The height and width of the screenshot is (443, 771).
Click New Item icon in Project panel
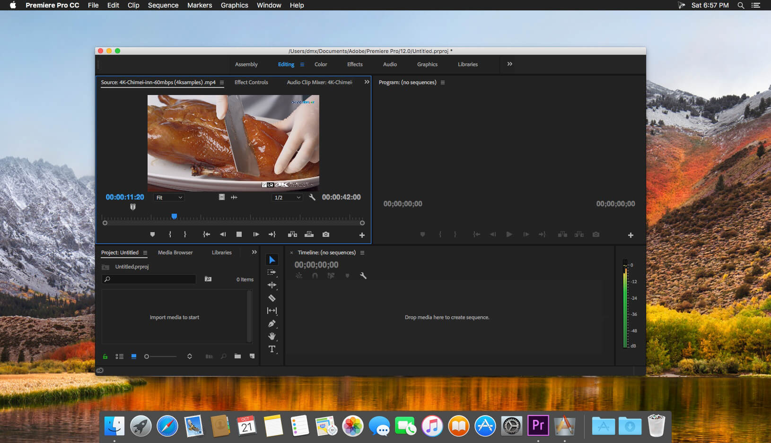click(x=252, y=356)
